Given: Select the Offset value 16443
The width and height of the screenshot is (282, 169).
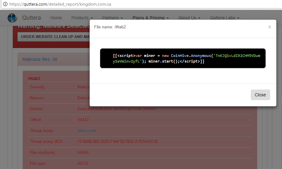Looking at the screenshot, I should pos(83,120).
